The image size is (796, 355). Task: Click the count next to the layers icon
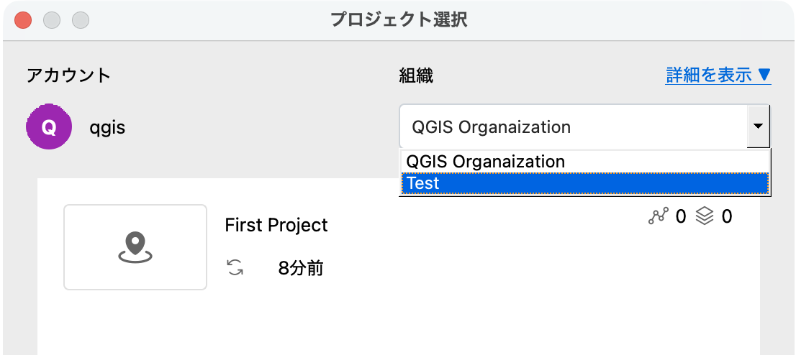point(727,216)
